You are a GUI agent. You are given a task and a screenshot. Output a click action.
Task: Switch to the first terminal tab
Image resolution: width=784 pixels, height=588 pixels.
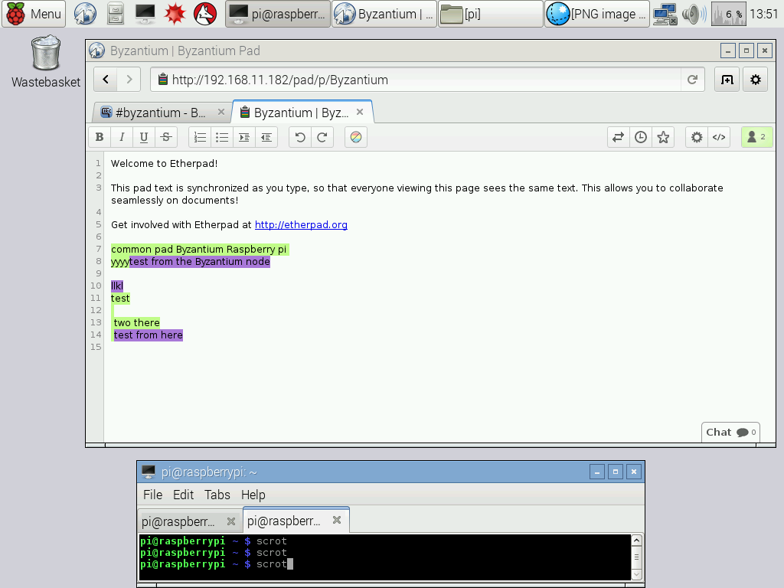[190, 521]
